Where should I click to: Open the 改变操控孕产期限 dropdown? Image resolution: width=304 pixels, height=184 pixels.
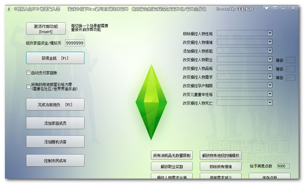click(x=270, y=85)
